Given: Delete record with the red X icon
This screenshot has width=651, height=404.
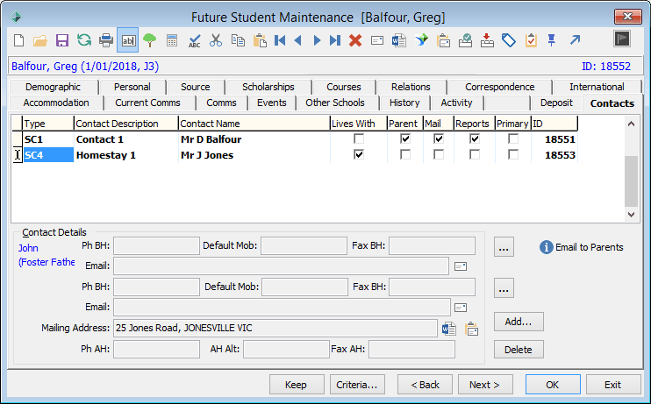Looking at the screenshot, I should [x=355, y=40].
